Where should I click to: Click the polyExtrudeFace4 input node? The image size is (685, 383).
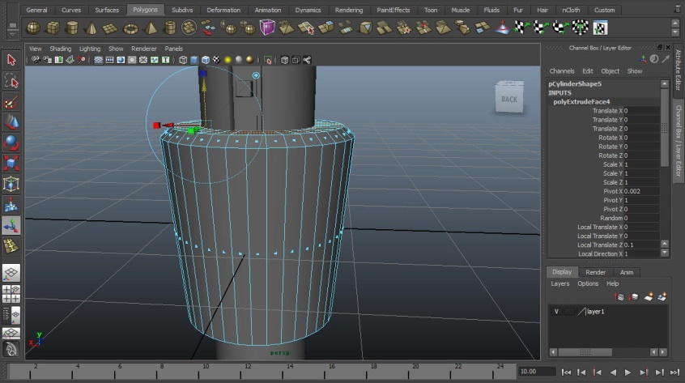pos(581,102)
